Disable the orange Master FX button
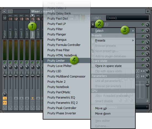The image size is (152, 129). point(5,103)
